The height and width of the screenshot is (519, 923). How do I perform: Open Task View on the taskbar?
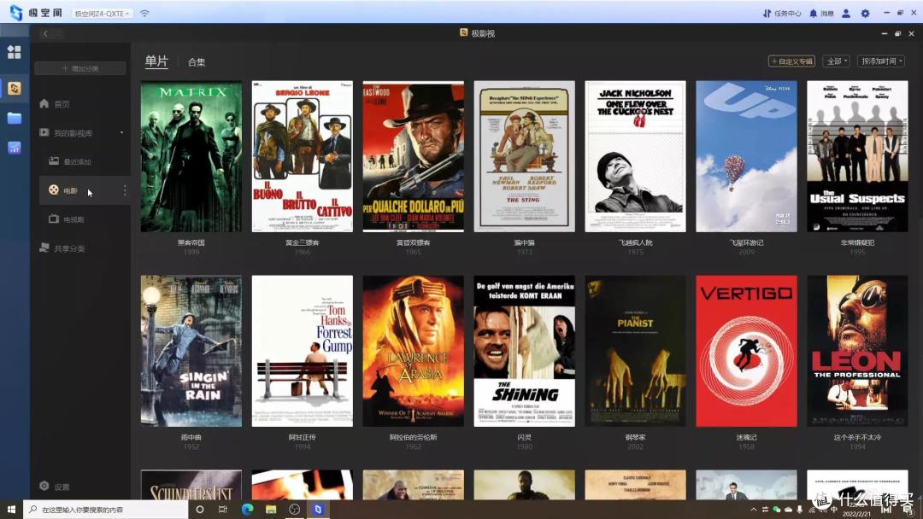(222, 510)
